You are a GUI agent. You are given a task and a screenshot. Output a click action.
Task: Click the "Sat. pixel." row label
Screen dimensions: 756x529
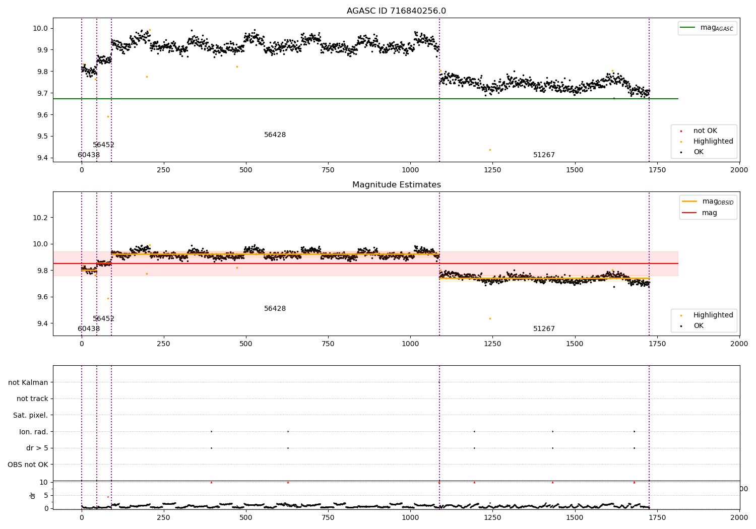[31, 416]
